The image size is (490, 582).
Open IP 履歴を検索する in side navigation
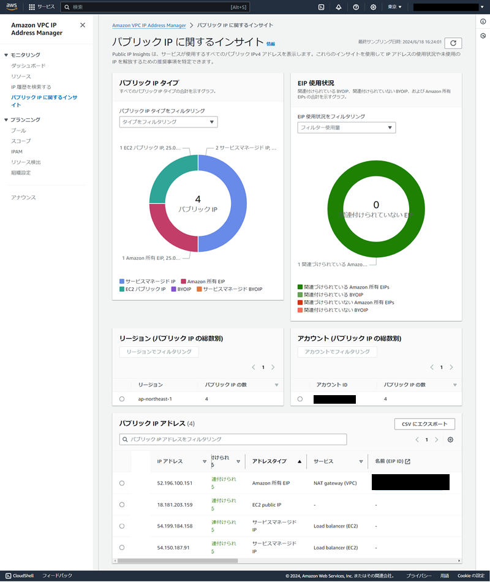tap(31, 87)
